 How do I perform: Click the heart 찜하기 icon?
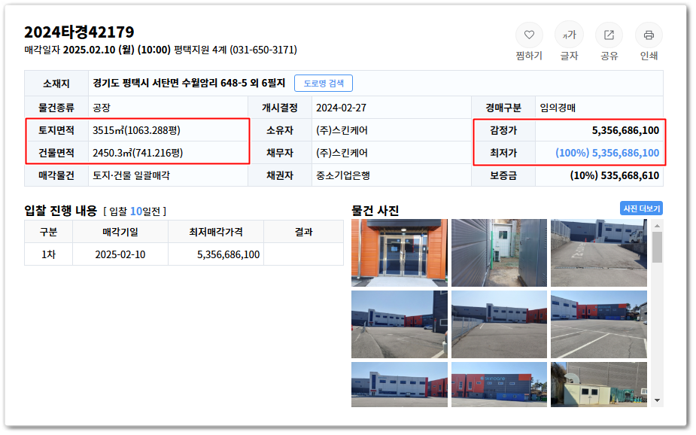click(529, 35)
